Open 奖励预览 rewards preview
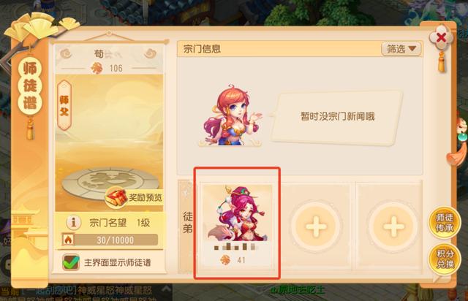This screenshot has height=301, width=468. pyautogui.click(x=146, y=197)
